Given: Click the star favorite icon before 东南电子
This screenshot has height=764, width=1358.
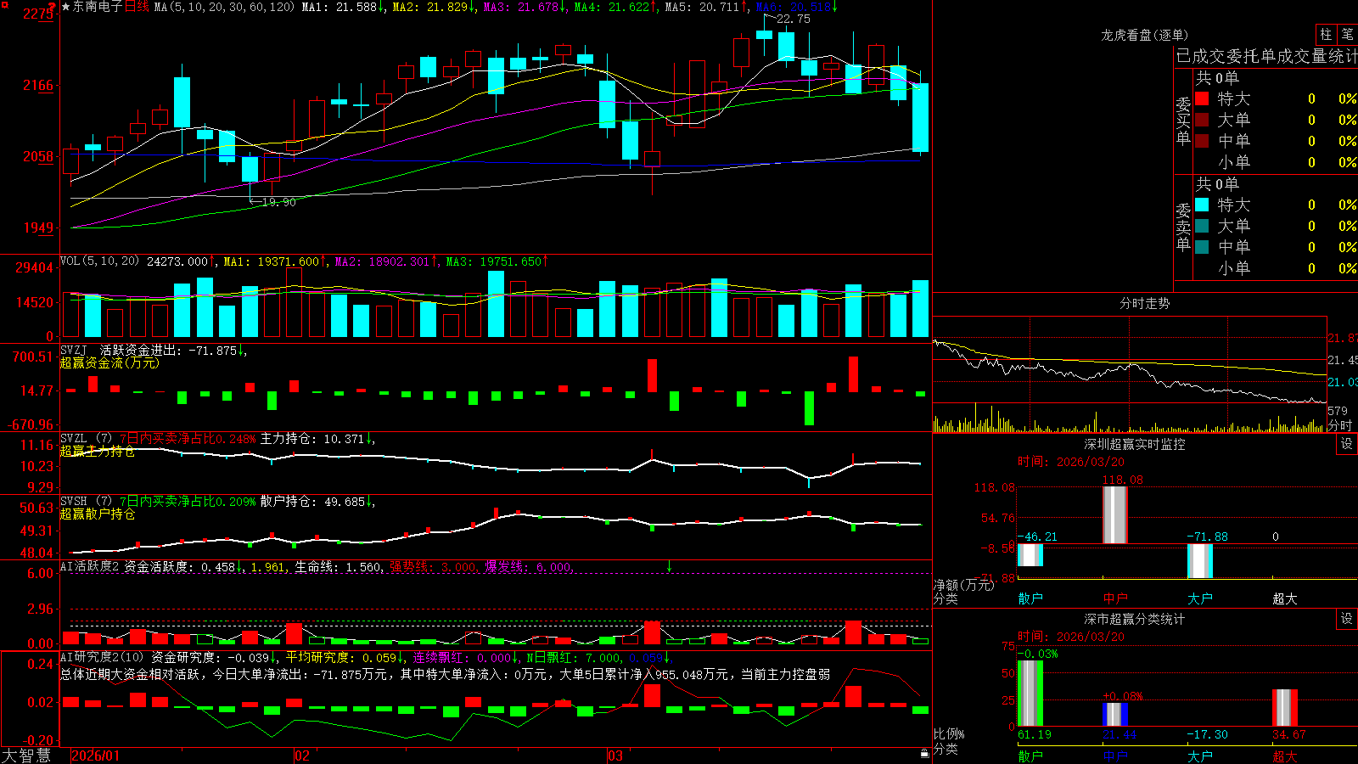Looking at the screenshot, I should 66,7.
